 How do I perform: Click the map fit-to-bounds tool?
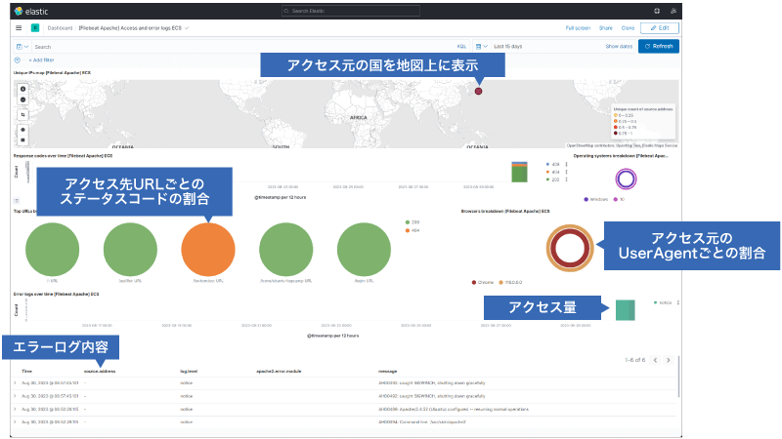point(22,114)
